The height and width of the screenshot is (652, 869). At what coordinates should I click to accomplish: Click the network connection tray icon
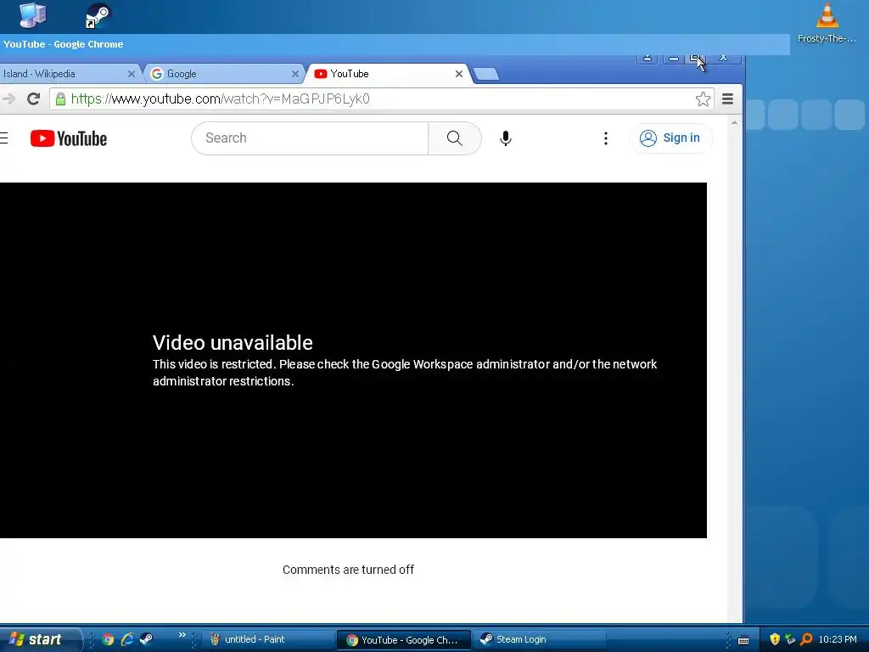(790, 639)
